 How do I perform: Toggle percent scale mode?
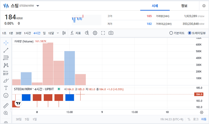tap(189, 119)
